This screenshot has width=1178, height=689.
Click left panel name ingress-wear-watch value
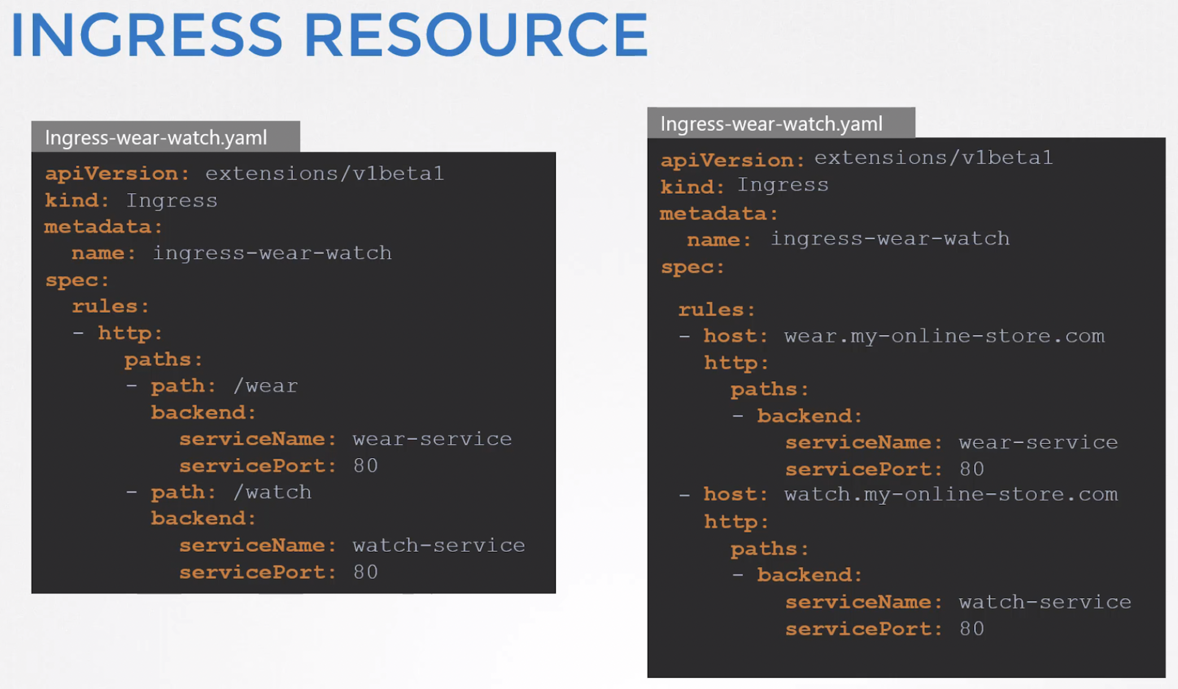(x=272, y=253)
